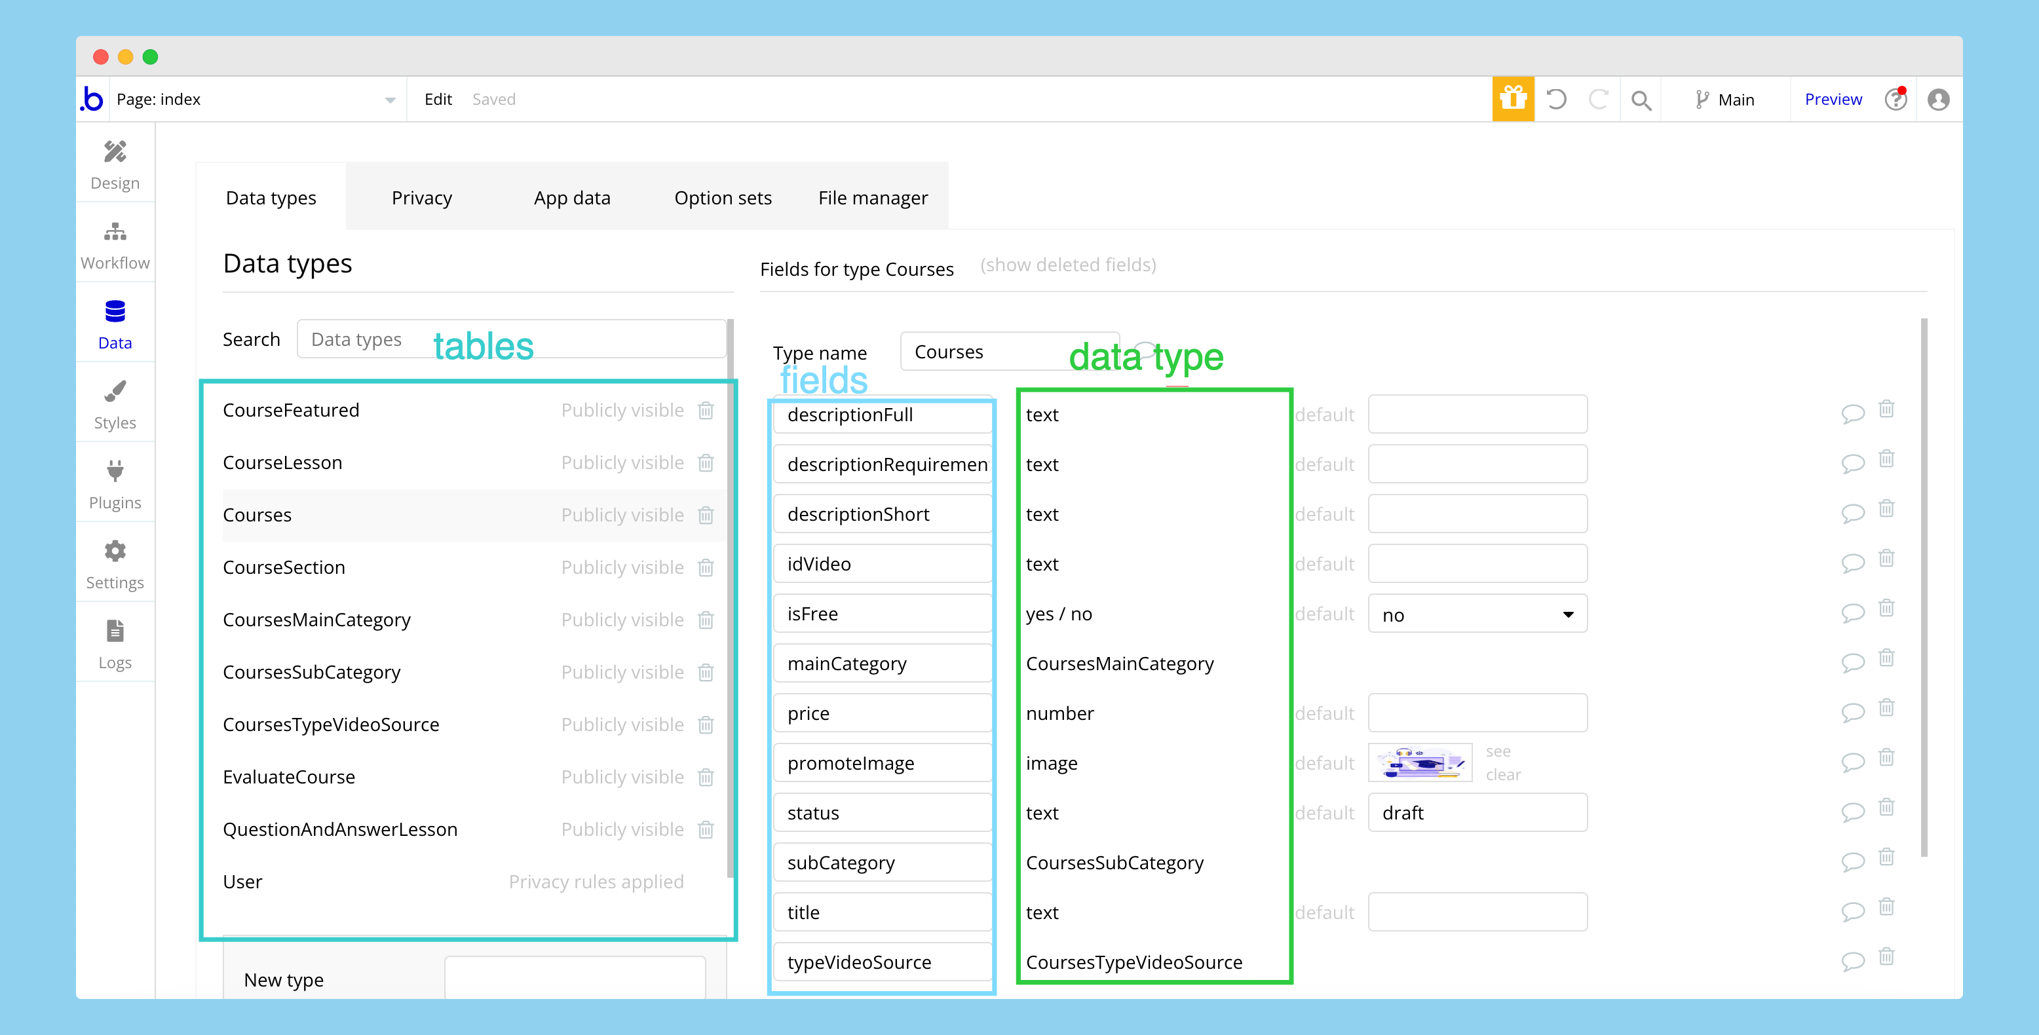Viewport: 2039px width, 1035px height.
Task: Click the gift icon in top bar
Action: 1513,99
